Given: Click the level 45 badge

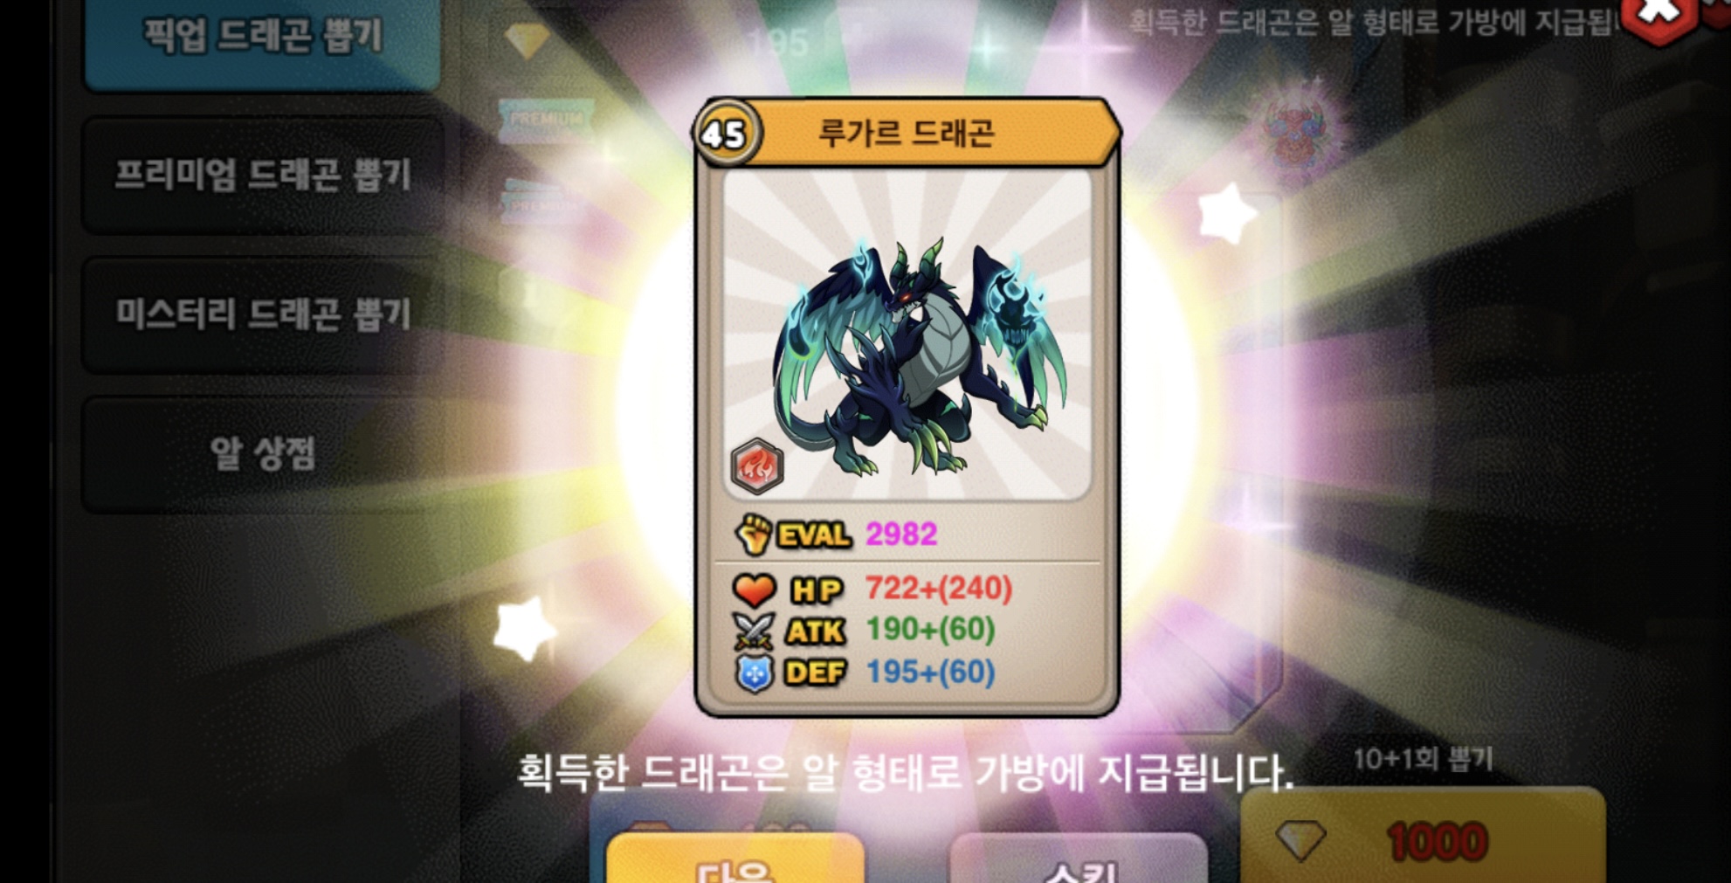Looking at the screenshot, I should click(727, 134).
